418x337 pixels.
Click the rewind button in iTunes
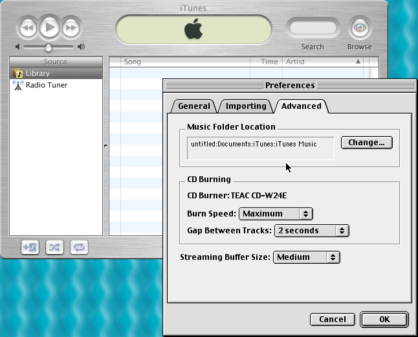tap(28, 27)
